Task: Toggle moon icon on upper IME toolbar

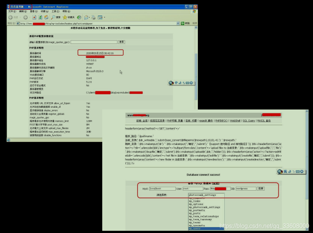Action: [x=180, y=83]
